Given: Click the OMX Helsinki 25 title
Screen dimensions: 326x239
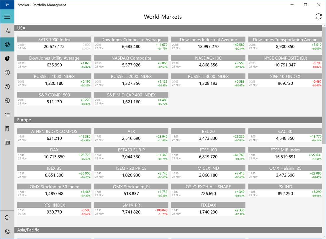Looking at the screenshot, I should click(285, 168).
